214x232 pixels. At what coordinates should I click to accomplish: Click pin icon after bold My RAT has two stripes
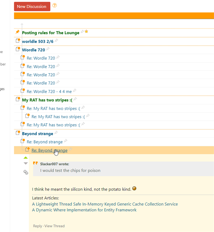[75, 99]
